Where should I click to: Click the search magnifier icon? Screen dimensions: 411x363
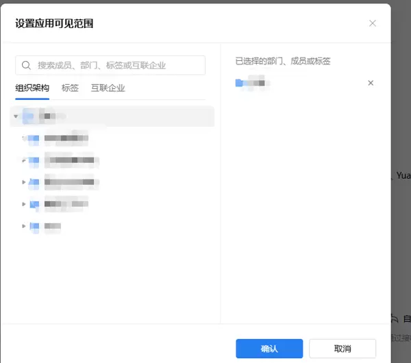(27, 66)
